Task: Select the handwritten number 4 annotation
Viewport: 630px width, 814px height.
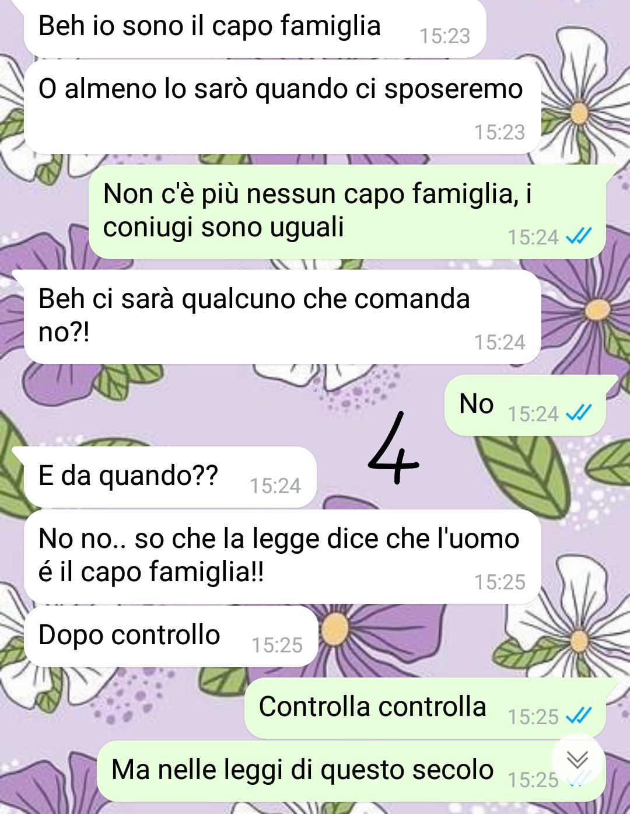Action: 394,448
